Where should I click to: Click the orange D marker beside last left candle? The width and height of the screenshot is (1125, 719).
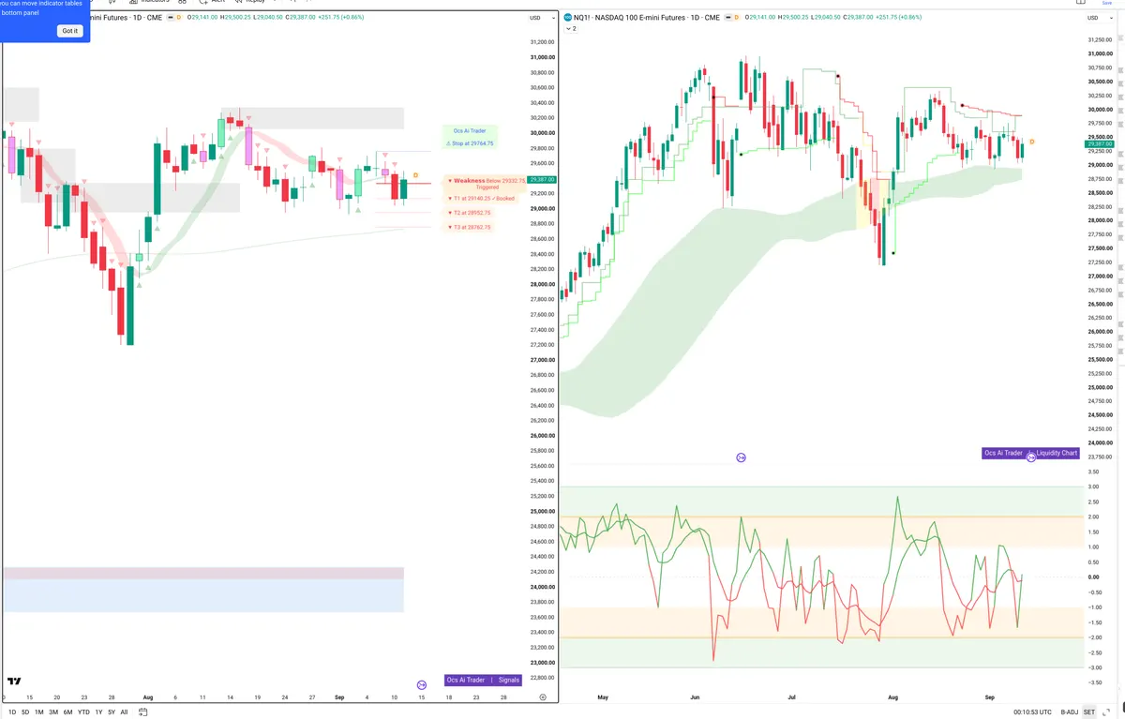[x=415, y=175]
